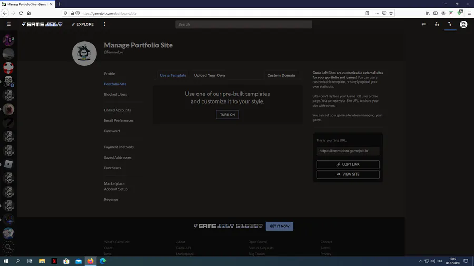
Task: Select Portfolio Site in settings list
Action: (x=115, y=84)
